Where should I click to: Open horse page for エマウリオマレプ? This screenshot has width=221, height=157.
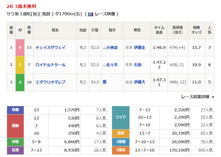point(51,82)
